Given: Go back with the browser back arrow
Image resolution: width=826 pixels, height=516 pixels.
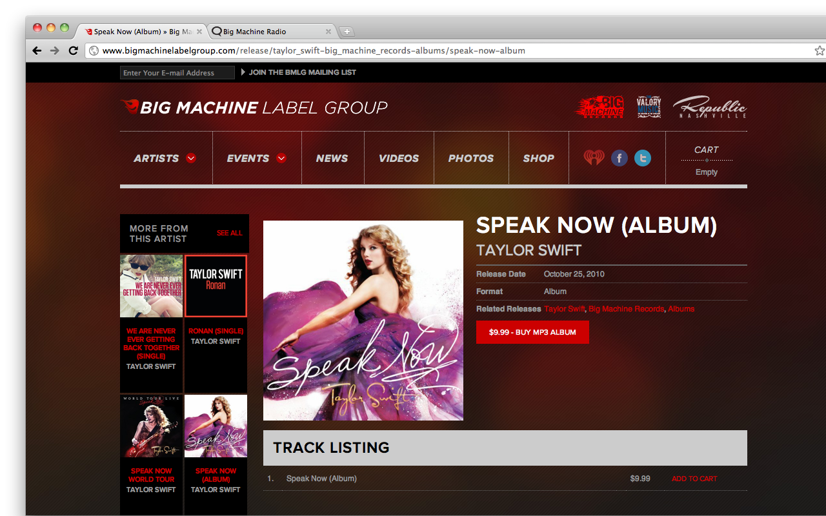Looking at the screenshot, I should (37, 50).
